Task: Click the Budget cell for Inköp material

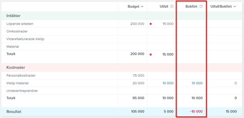Action: click(132, 83)
